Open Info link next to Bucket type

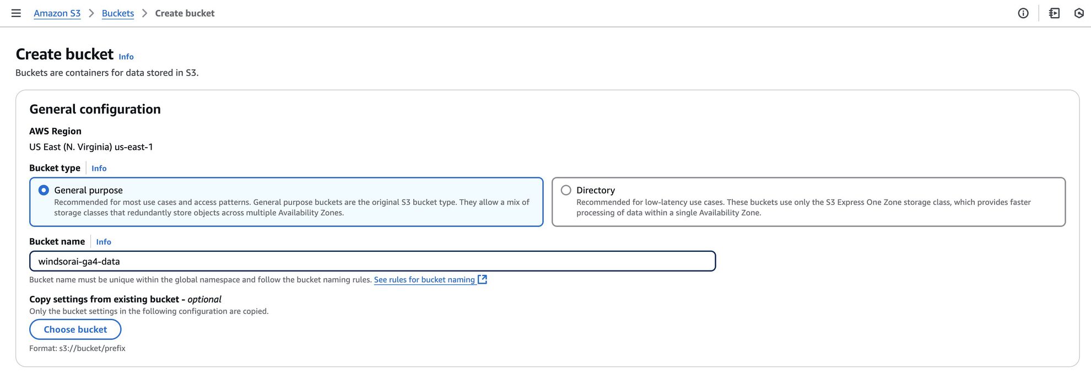click(x=99, y=168)
